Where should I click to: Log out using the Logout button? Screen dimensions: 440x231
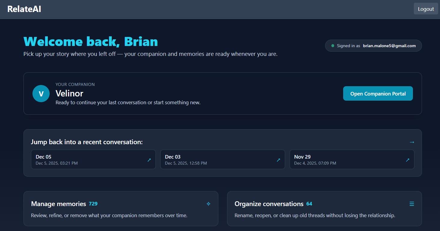[x=426, y=9]
